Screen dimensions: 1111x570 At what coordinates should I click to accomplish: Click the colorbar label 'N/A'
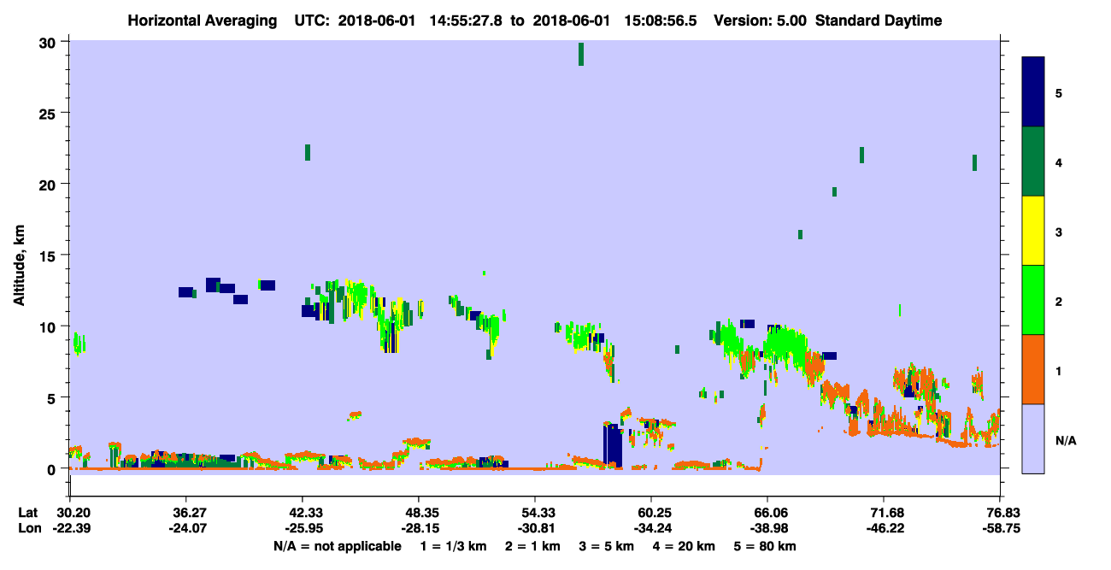1065,440
